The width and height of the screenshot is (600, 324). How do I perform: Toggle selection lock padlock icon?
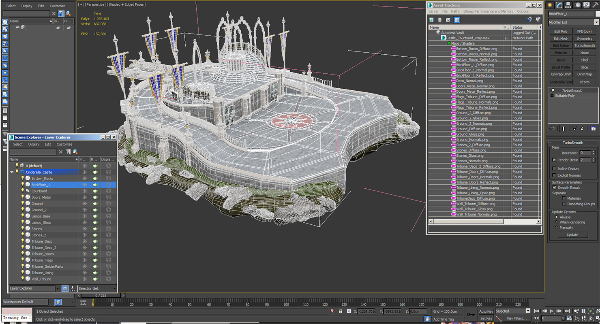coord(340,311)
